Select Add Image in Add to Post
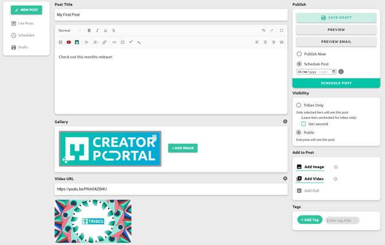 point(310,167)
